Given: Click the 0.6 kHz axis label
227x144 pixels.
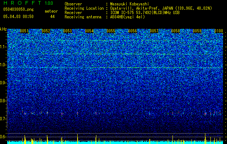Looking at the screenshot, I should tap(3, 137).
